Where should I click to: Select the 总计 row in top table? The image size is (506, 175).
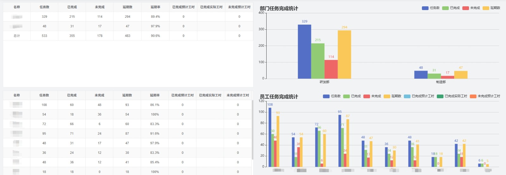click(17, 36)
